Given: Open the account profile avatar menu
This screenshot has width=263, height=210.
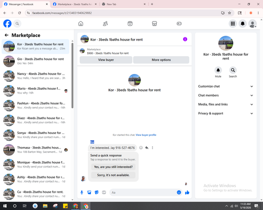Looking at the screenshot, I should pos(252,24).
